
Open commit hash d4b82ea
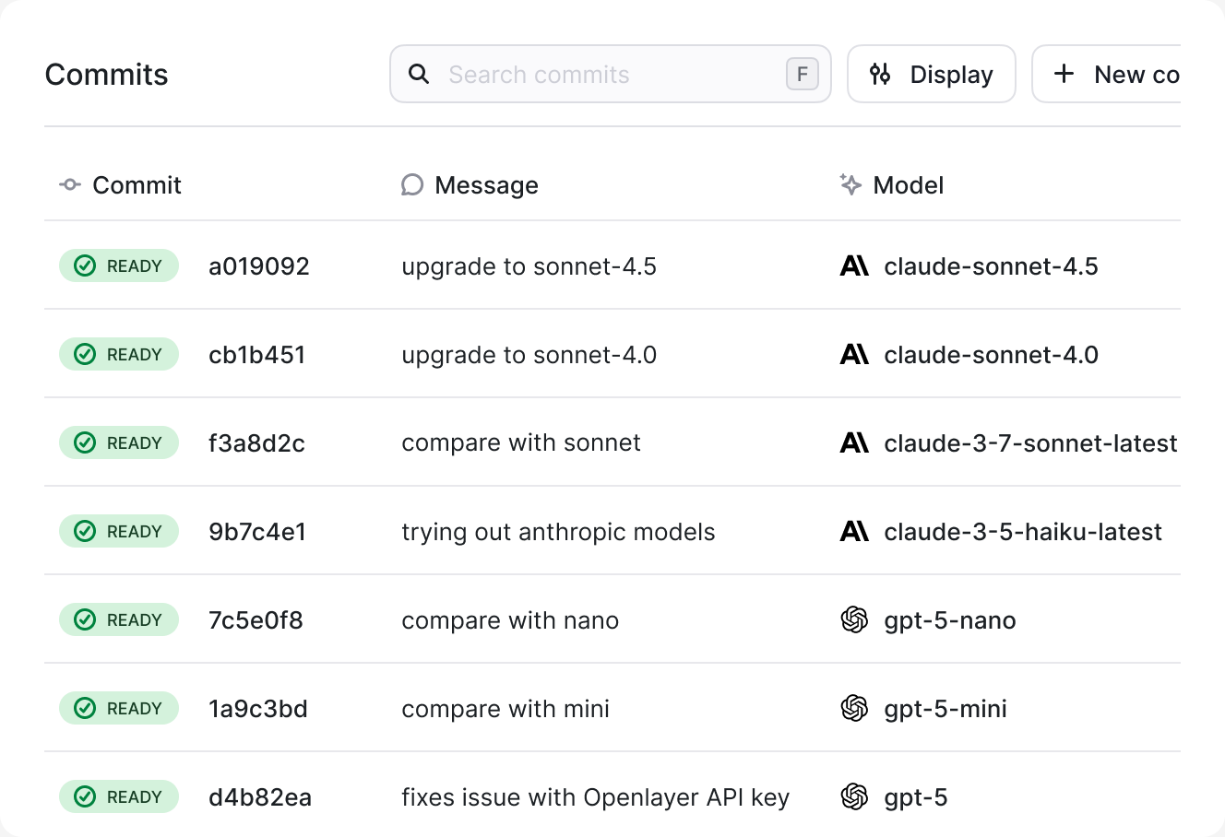coord(260,797)
